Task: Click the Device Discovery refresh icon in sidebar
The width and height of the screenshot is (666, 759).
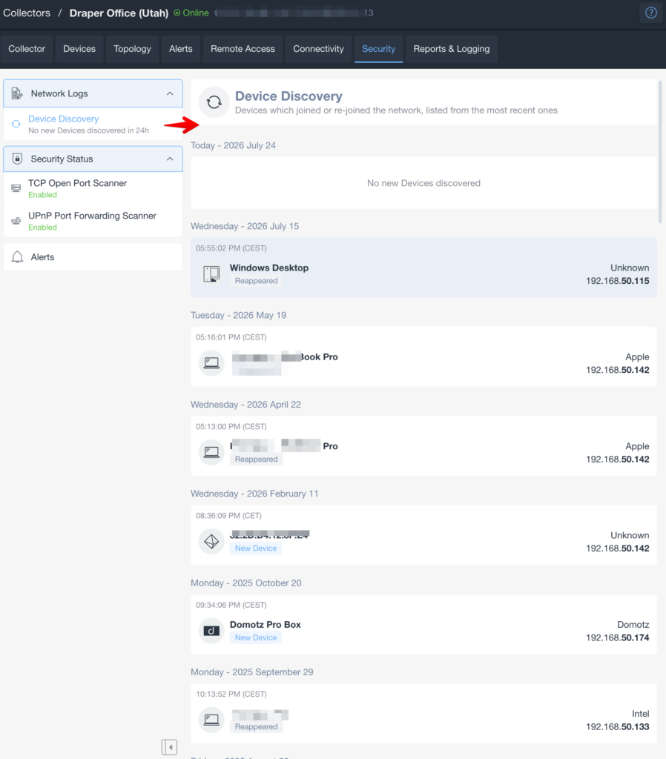Action: (16, 124)
